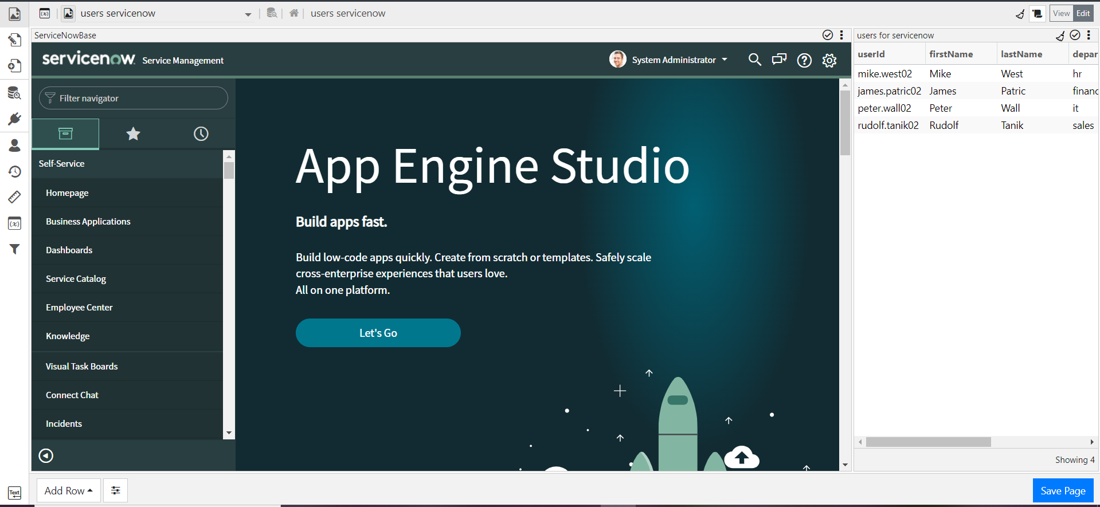
Task: Click the broom icon in users for servicenow panel
Action: point(1060,36)
